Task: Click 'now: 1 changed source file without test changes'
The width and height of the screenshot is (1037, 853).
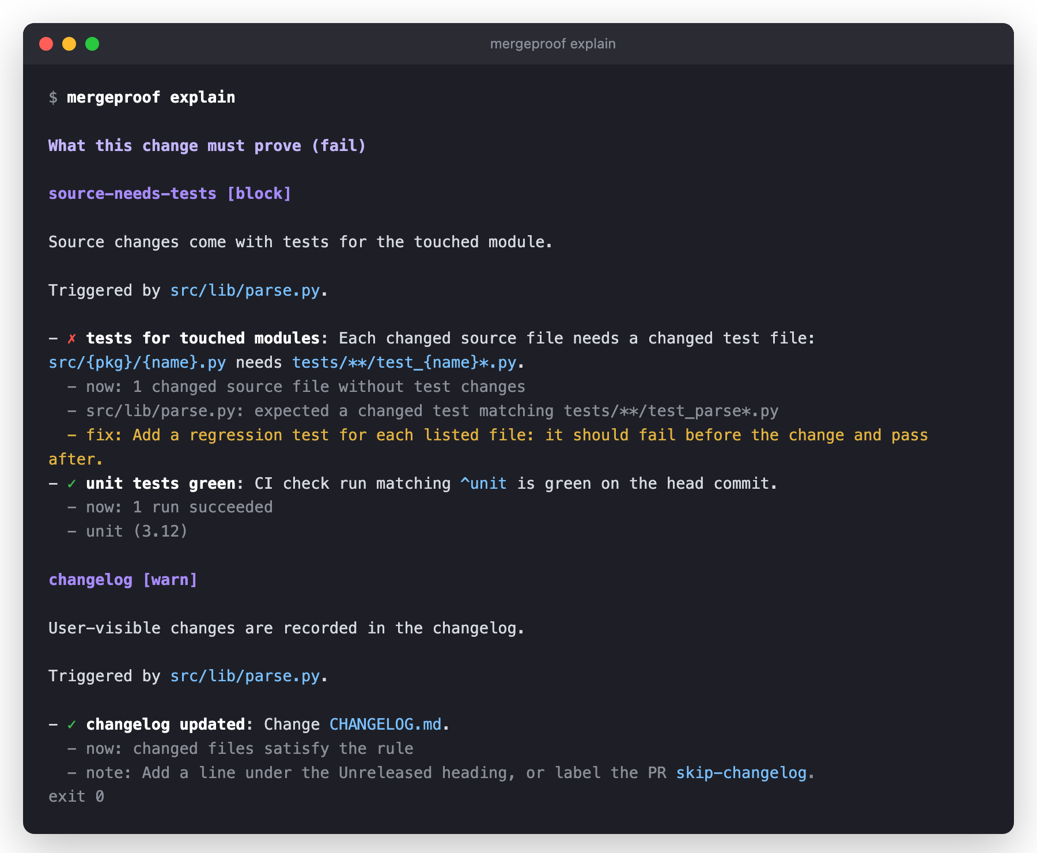Action: tap(305, 387)
